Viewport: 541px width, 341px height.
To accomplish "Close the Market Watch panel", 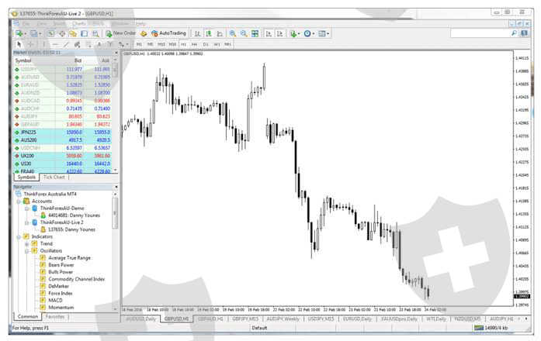I will pyautogui.click(x=116, y=53).
